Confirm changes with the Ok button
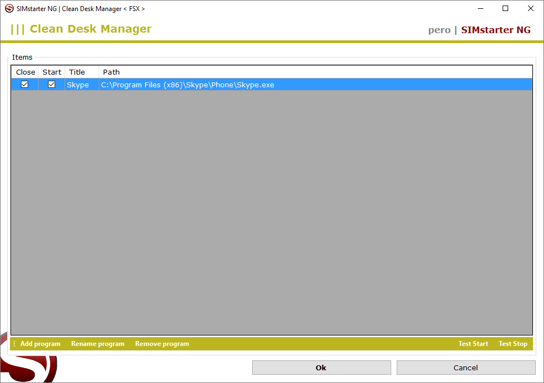The image size is (544, 383). (321, 368)
